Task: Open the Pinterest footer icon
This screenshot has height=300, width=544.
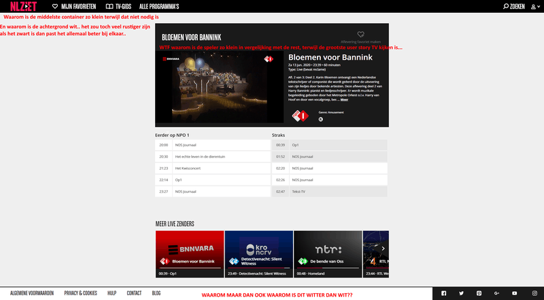Action: pos(479,293)
